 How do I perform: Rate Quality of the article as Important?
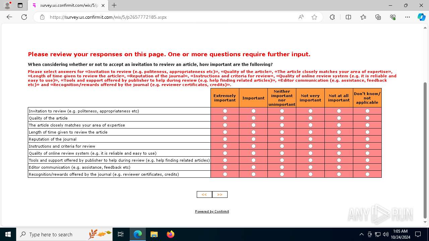253,118
